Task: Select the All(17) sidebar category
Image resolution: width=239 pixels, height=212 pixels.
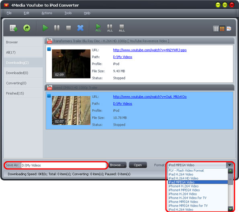Action: click(x=23, y=52)
